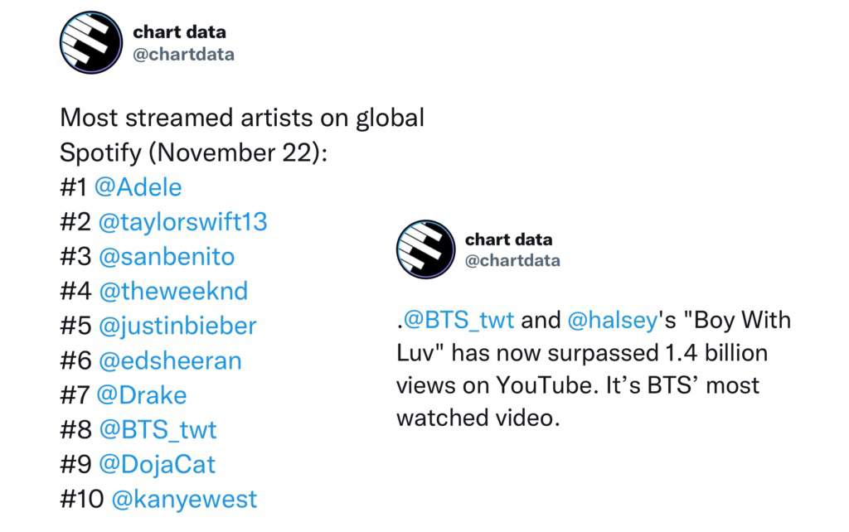Open @BTS_twt mention in right tweet
This screenshot has height=532, width=849.
458,320
